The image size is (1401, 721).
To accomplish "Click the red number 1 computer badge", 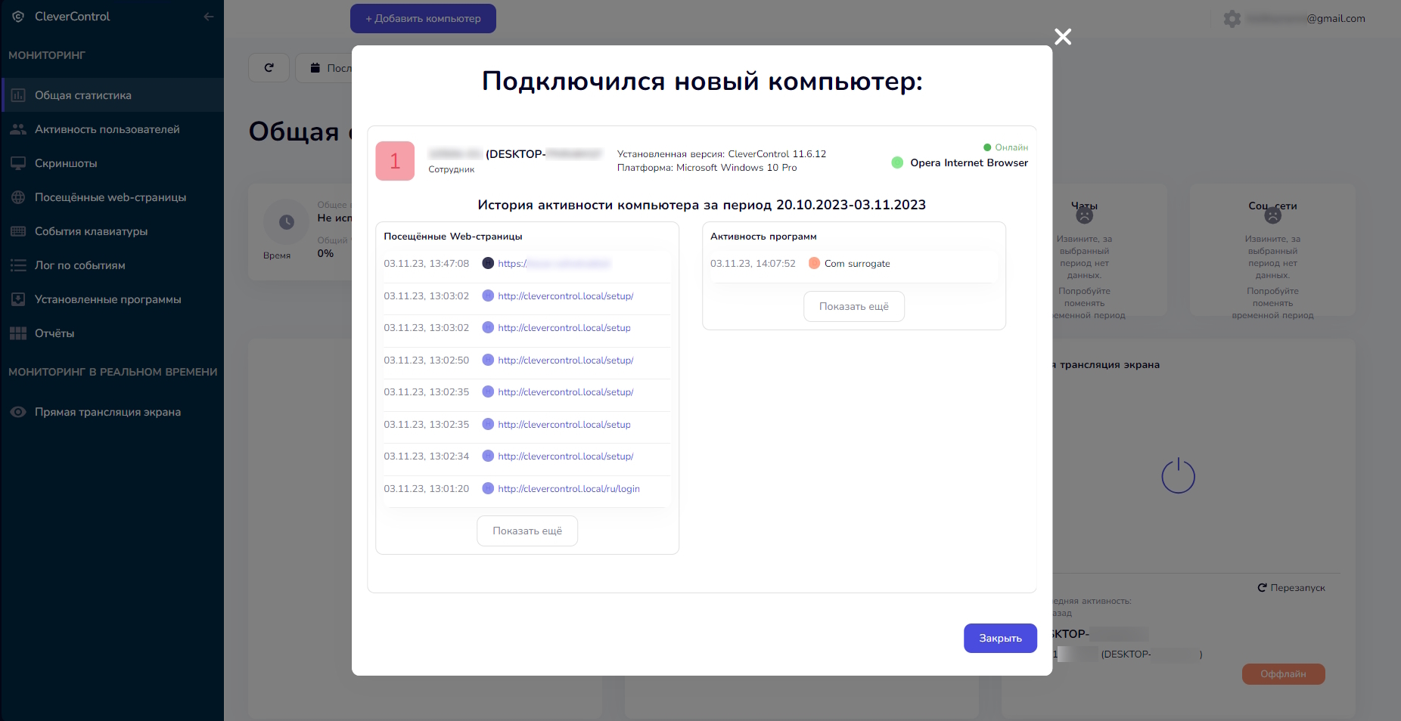I will 395,161.
